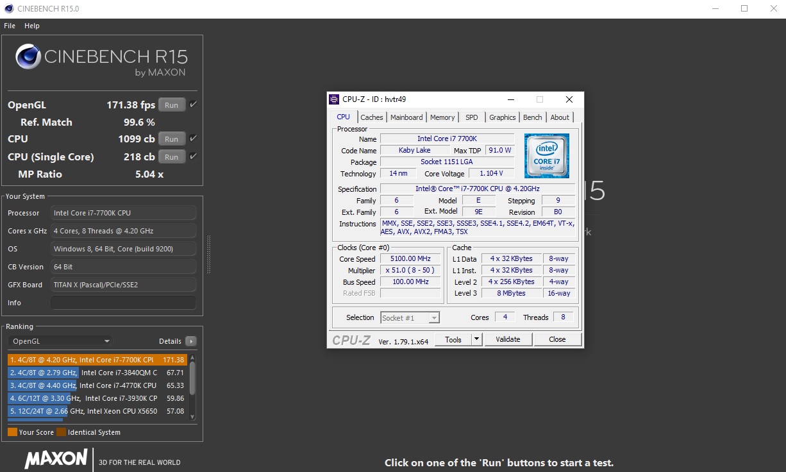Screen dimensions: 786x472
Task: Switch to the SPD tab
Action: [x=472, y=117]
